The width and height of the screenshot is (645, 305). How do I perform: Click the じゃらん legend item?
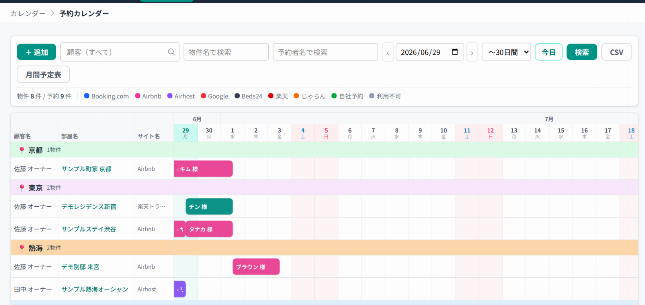pyautogui.click(x=310, y=96)
